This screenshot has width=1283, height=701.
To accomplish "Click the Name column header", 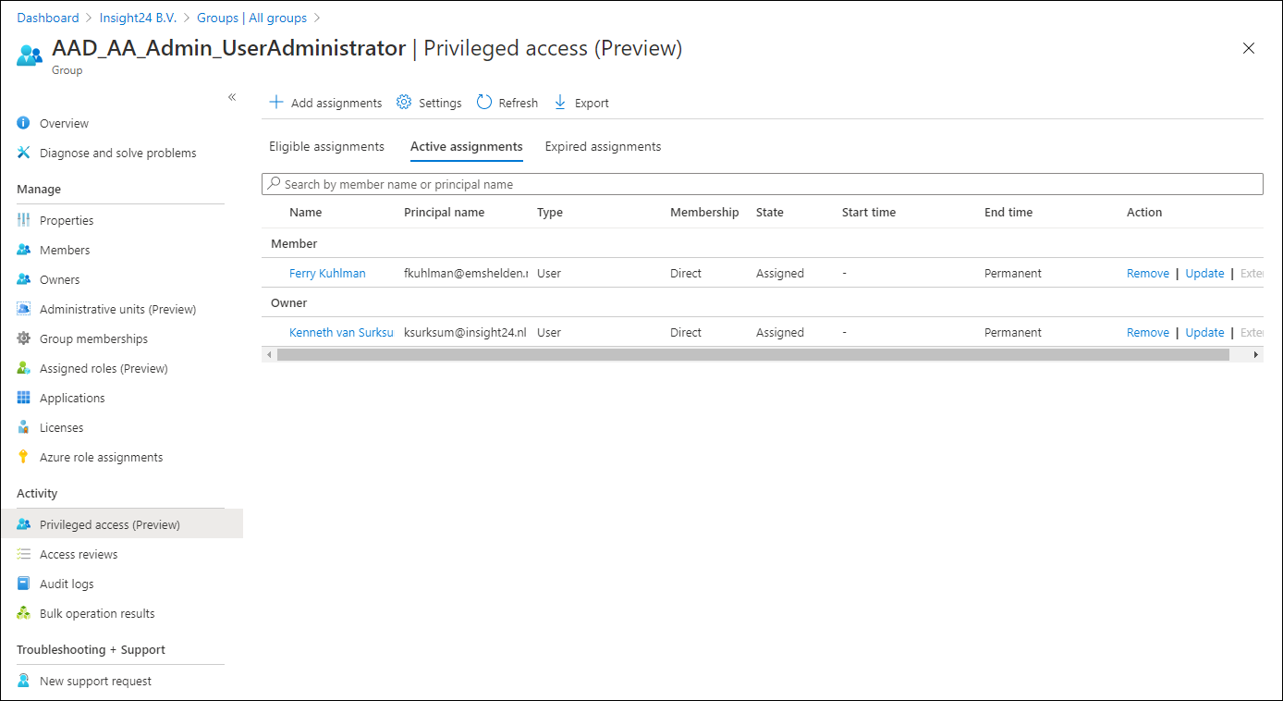I will point(305,212).
